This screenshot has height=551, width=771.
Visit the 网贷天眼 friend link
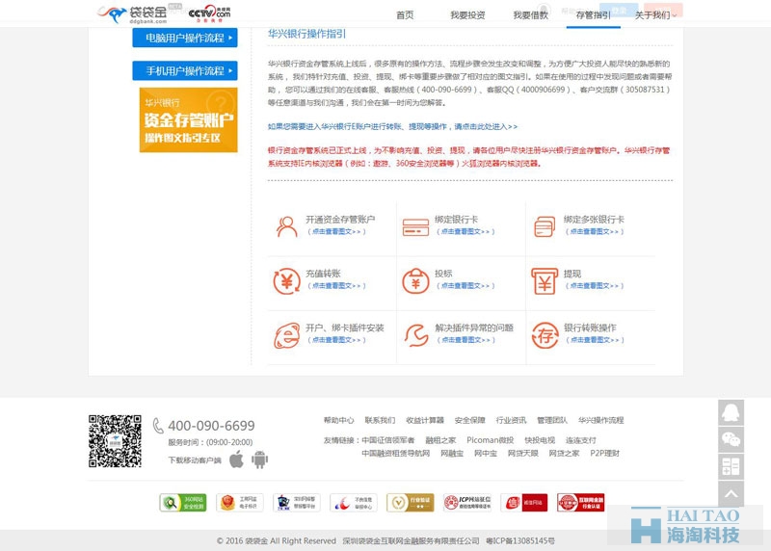tap(522, 453)
